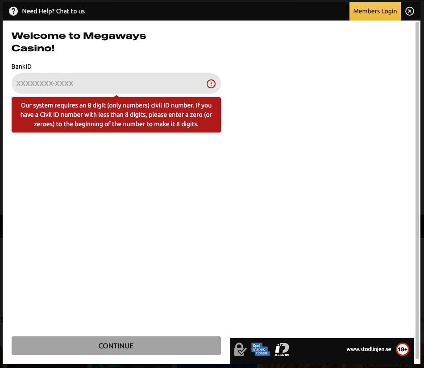The image size is (424, 368).
Task: Click the red civil ID error message
Action: (x=116, y=115)
